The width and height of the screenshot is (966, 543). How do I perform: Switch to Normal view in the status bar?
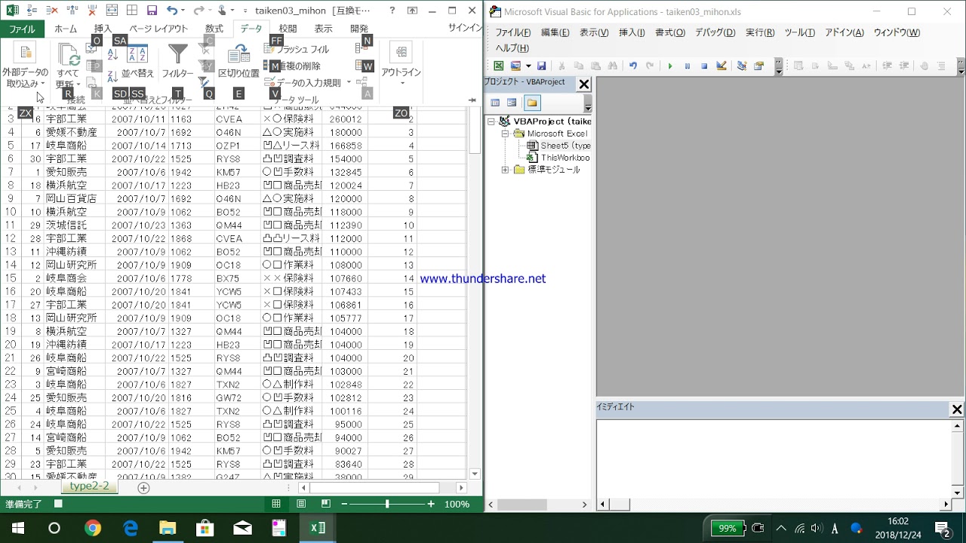[276, 504]
